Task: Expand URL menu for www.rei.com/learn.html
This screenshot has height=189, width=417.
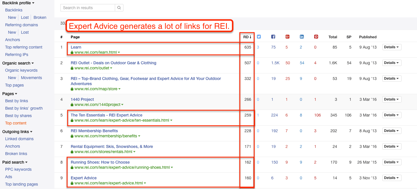Action: pos(119,53)
